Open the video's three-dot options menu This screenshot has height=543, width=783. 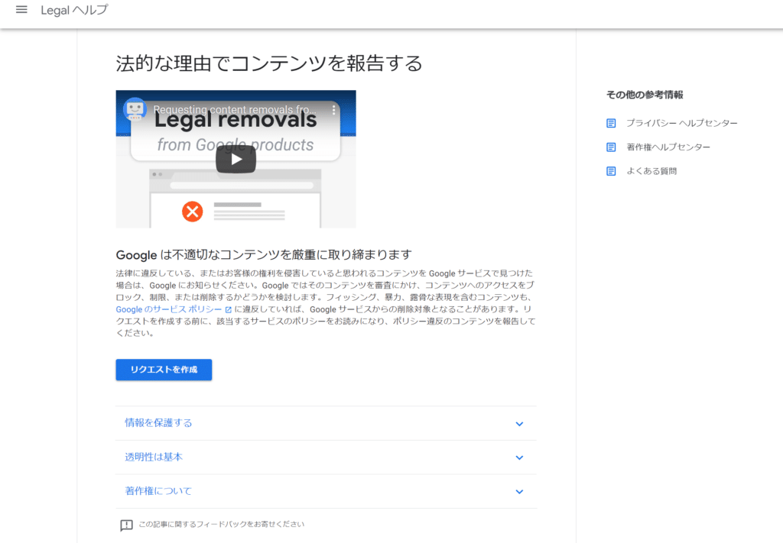333,110
